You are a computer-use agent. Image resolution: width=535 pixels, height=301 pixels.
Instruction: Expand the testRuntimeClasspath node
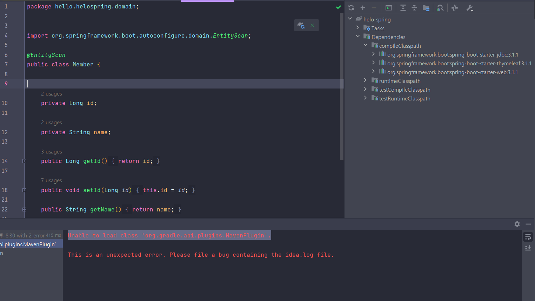(x=365, y=98)
